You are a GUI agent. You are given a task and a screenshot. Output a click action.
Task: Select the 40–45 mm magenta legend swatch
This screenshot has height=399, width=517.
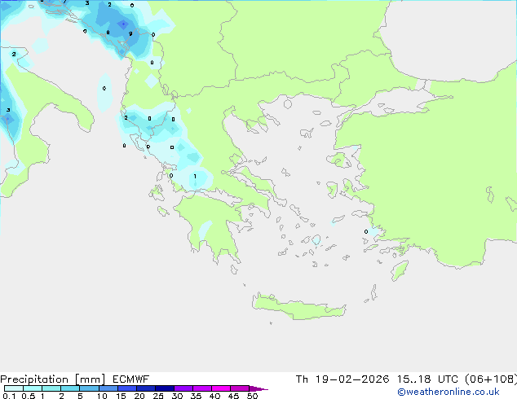pos(221,388)
